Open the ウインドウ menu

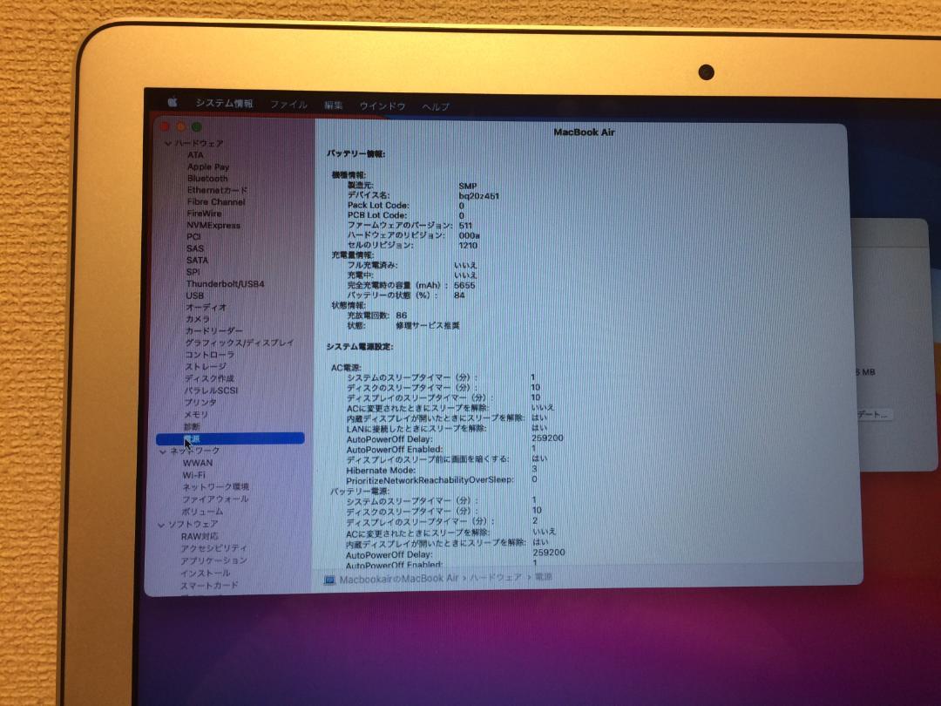tap(382, 105)
